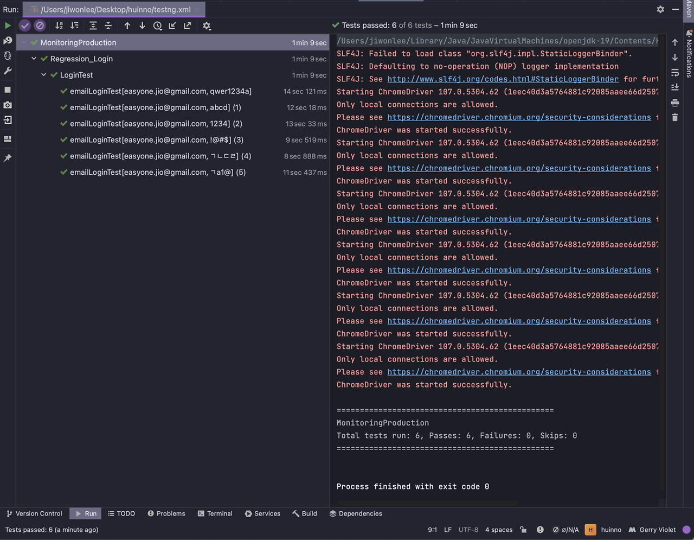Click the camera Dump Threads icon
The image size is (694, 540).
(8, 105)
